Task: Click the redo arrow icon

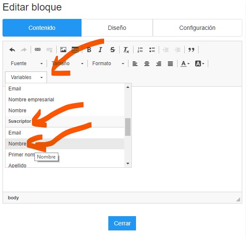Action: (24, 50)
